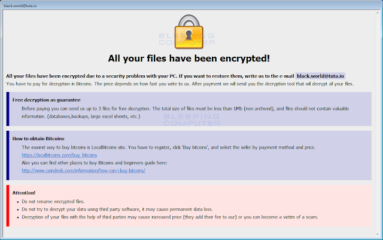The height and width of the screenshot is (240, 383).
Task: Select the highlighted black.world@tuta.io email address
Action: click(321, 76)
